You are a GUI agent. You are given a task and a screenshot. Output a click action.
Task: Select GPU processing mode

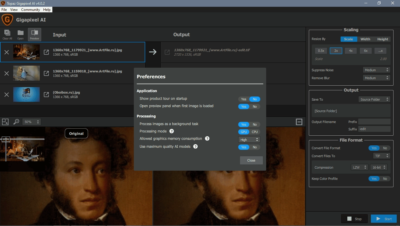pyautogui.click(x=244, y=132)
